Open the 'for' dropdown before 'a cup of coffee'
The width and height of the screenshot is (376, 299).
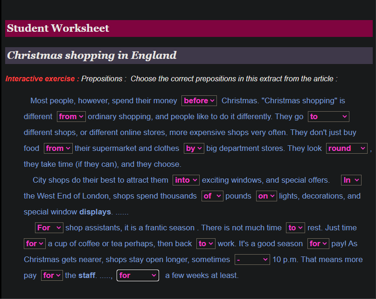[35, 244]
